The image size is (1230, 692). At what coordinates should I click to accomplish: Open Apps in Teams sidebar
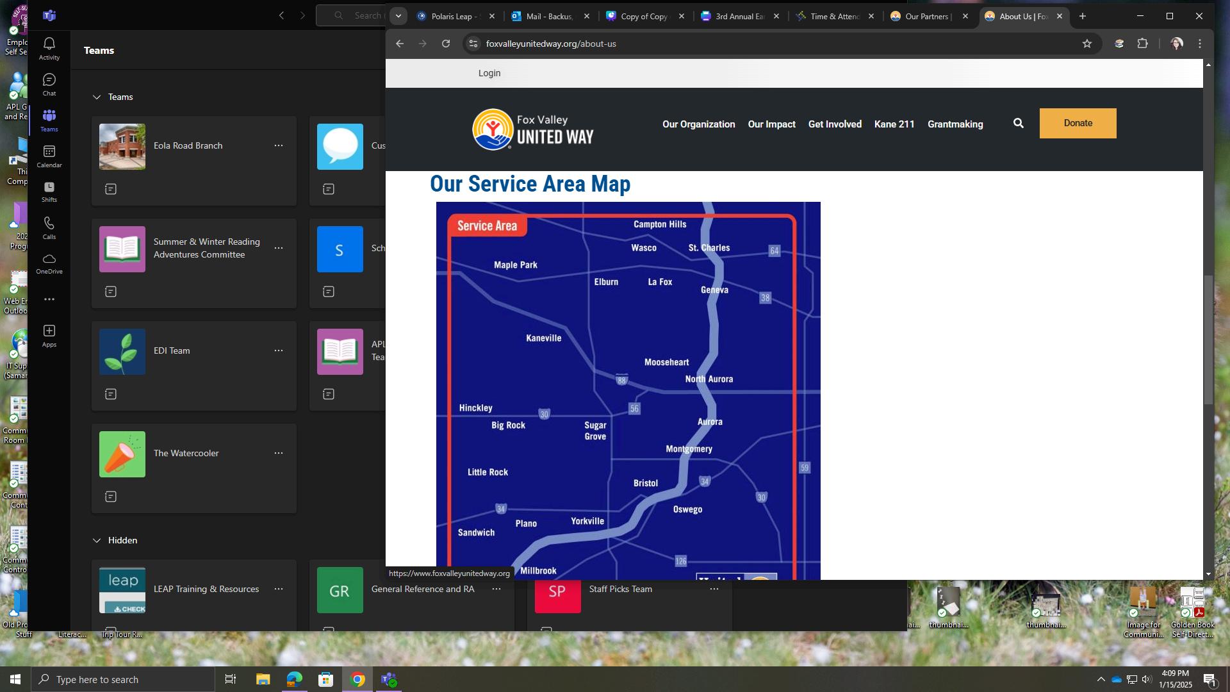click(49, 336)
